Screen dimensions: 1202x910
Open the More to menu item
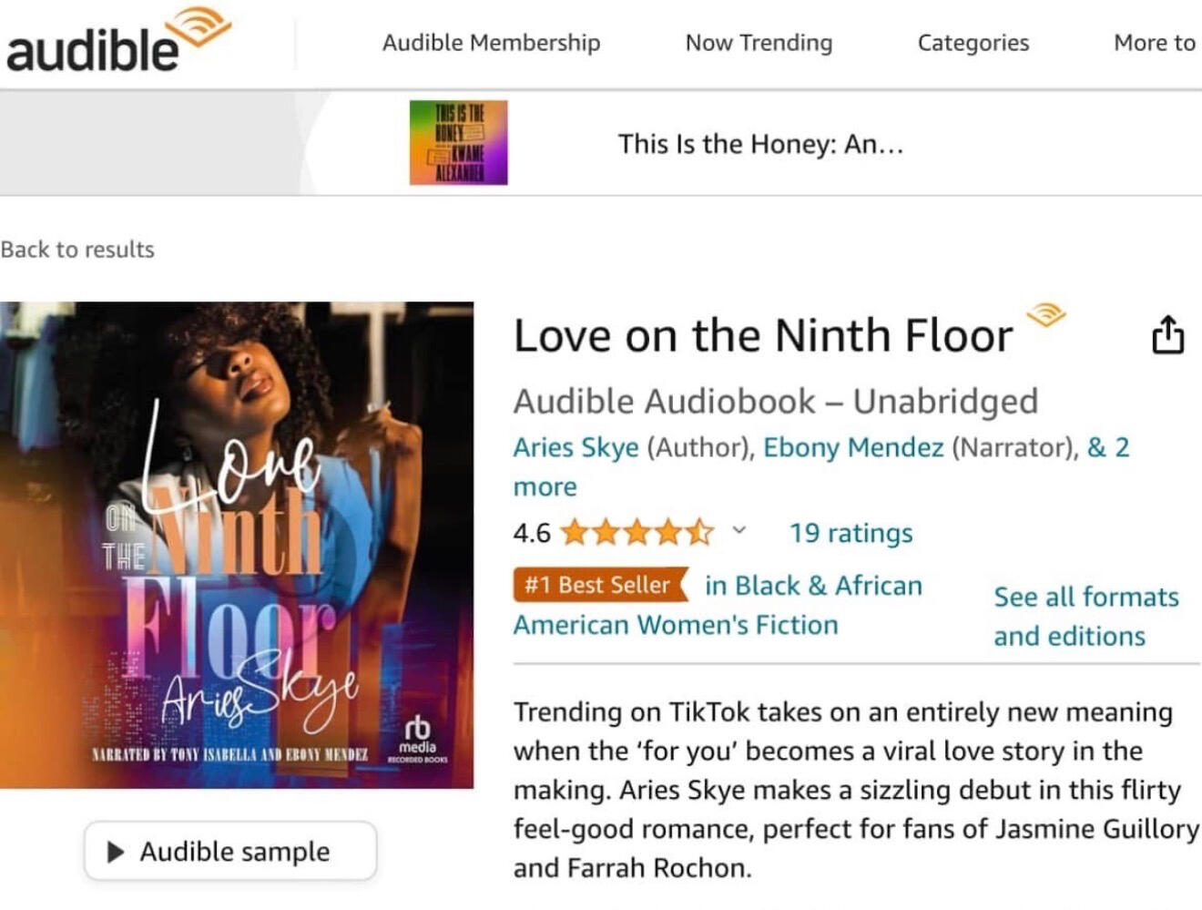(x=1154, y=43)
